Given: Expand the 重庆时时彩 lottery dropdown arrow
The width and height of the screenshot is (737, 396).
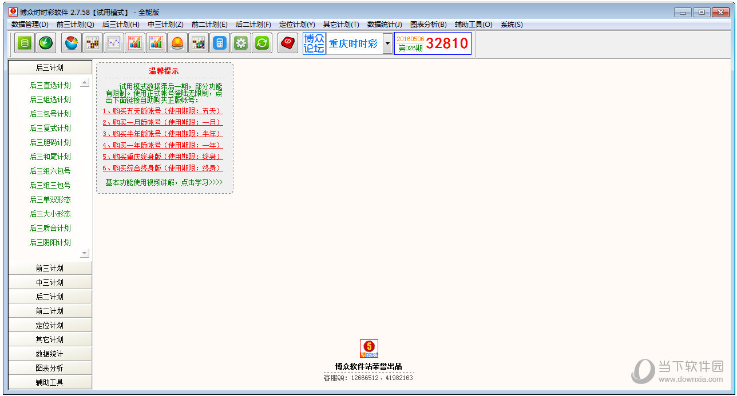Looking at the screenshot, I should [387, 43].
